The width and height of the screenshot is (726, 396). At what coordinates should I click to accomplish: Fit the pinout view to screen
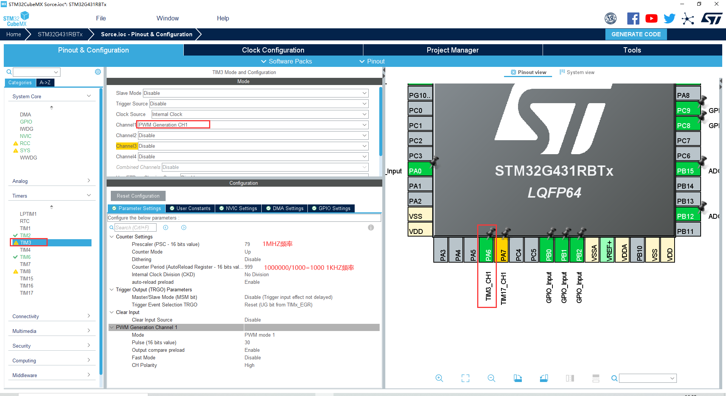[465, 378]
